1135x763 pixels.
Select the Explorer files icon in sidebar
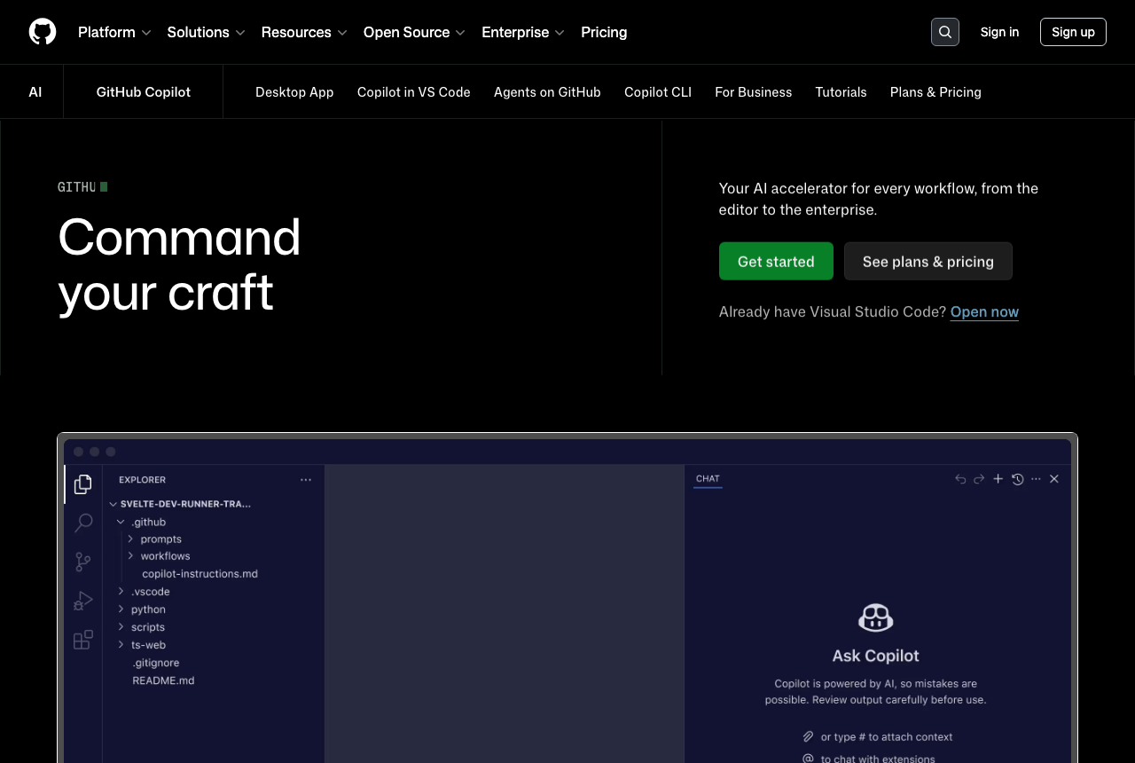(83, 484)
